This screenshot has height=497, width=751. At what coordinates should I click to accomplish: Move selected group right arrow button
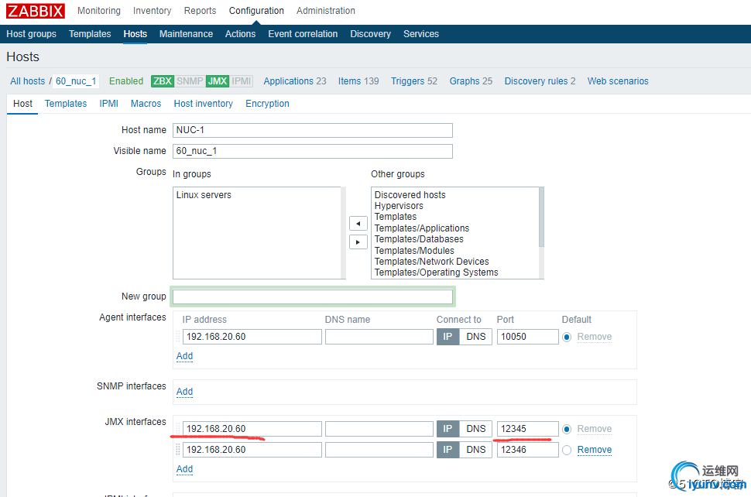coord(358,242)
